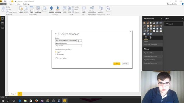Click the Text Box button
This screenshot has width=184, height=103.
[x=76, y=7]
